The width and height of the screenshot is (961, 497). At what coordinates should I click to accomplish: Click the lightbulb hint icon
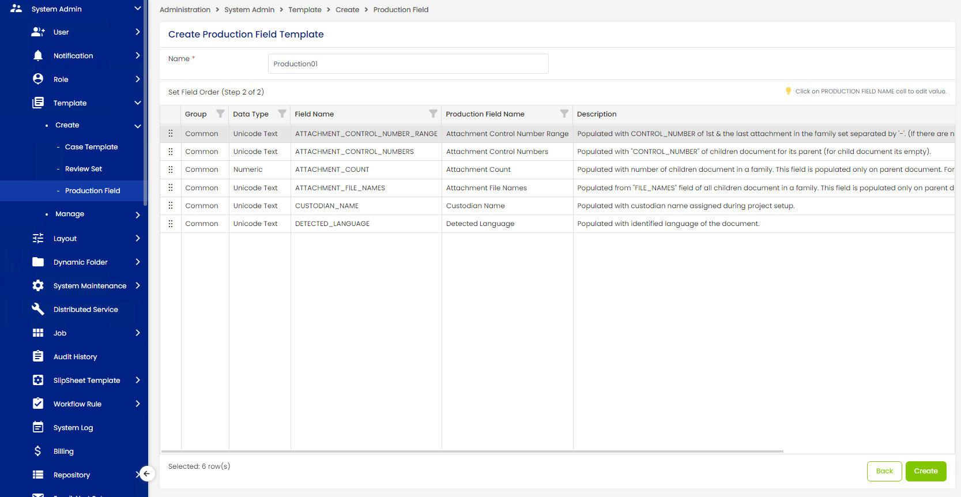pyautogui.click(x=788, y=91)
